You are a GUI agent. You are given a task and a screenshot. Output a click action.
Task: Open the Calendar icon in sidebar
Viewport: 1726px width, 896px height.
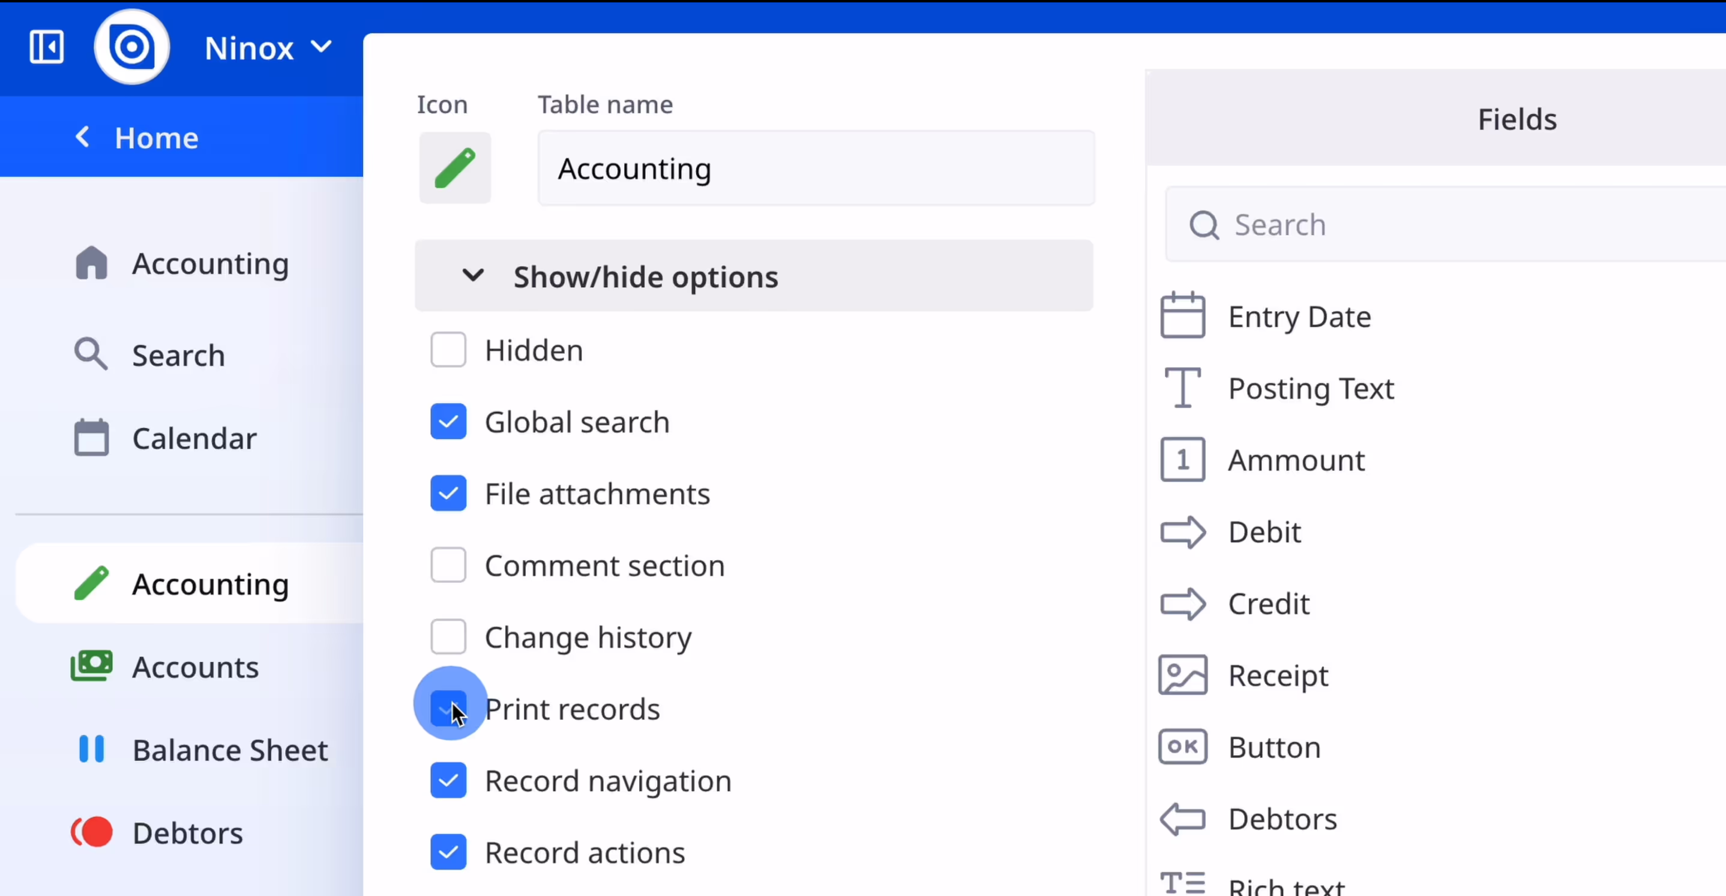point(91,438)
